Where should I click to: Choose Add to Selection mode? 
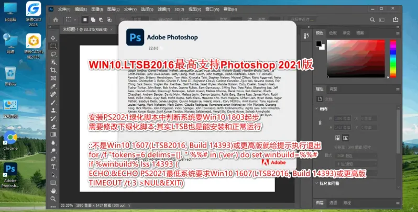point(93,20)
